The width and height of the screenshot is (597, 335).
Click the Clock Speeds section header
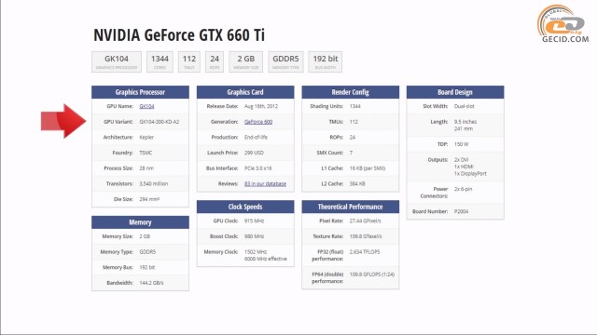click(x=245, y=207)
